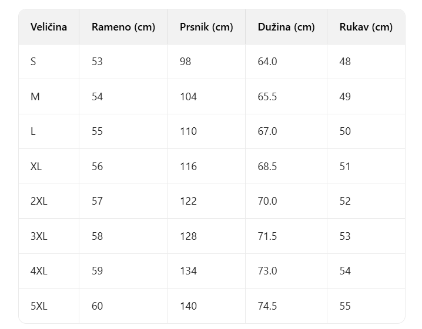
Task: Select the length value 67.0
Action: [x=267, y=131]
